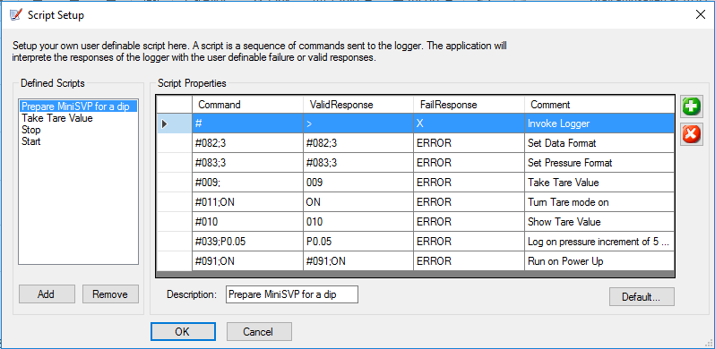715x349 pixels.
Task: Click the ValidResponse column header
Action: pos(358,105)
